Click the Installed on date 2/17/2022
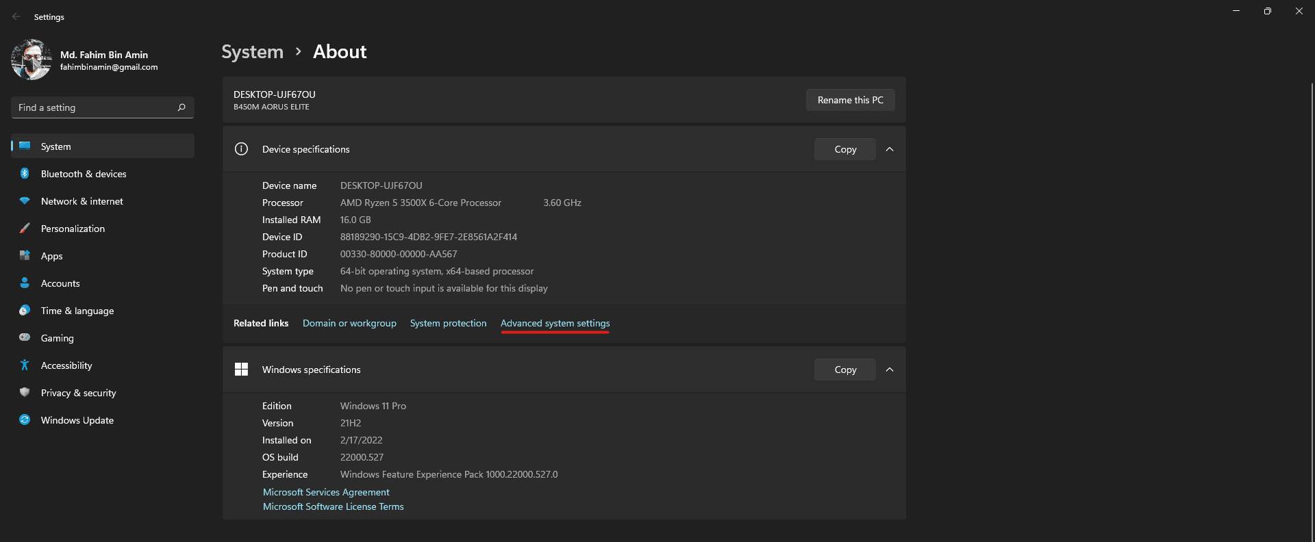 (362, 440)
